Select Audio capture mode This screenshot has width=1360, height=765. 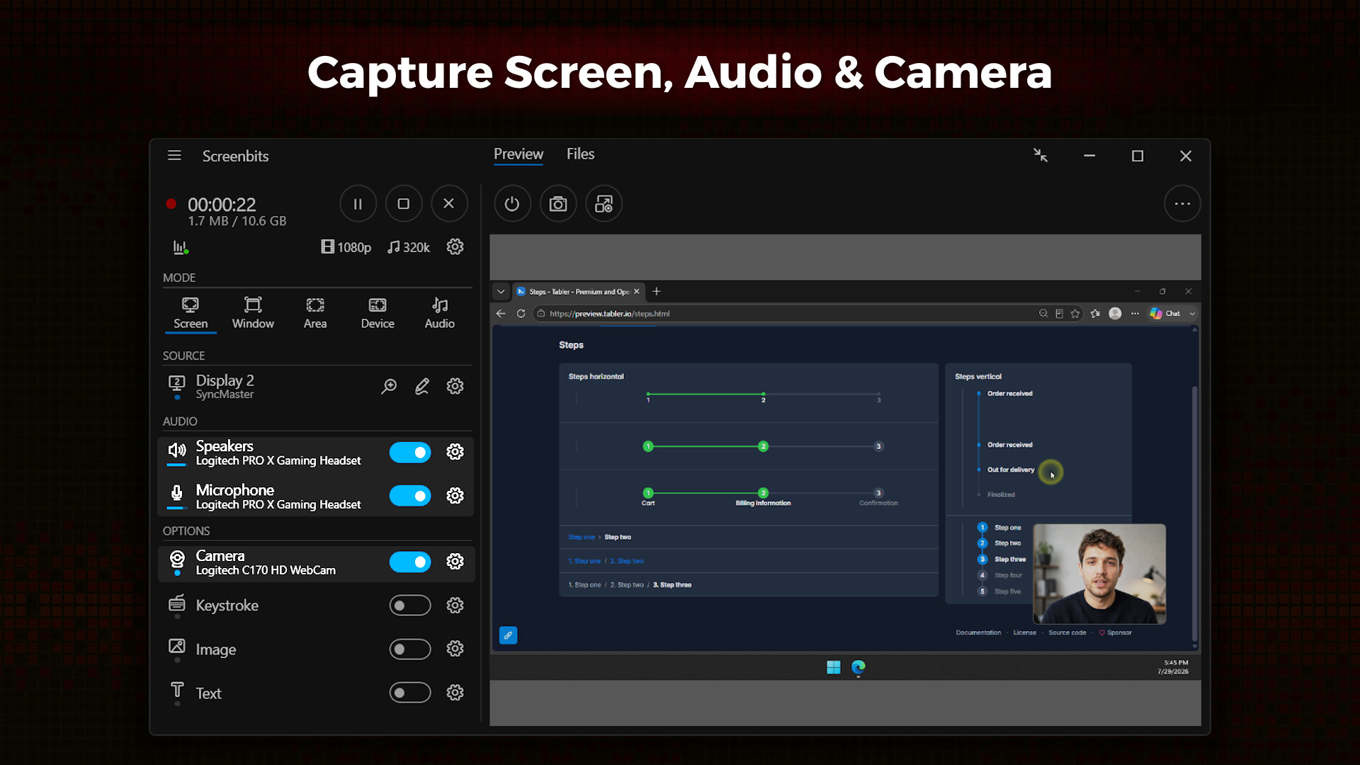[x=440, y=313]
